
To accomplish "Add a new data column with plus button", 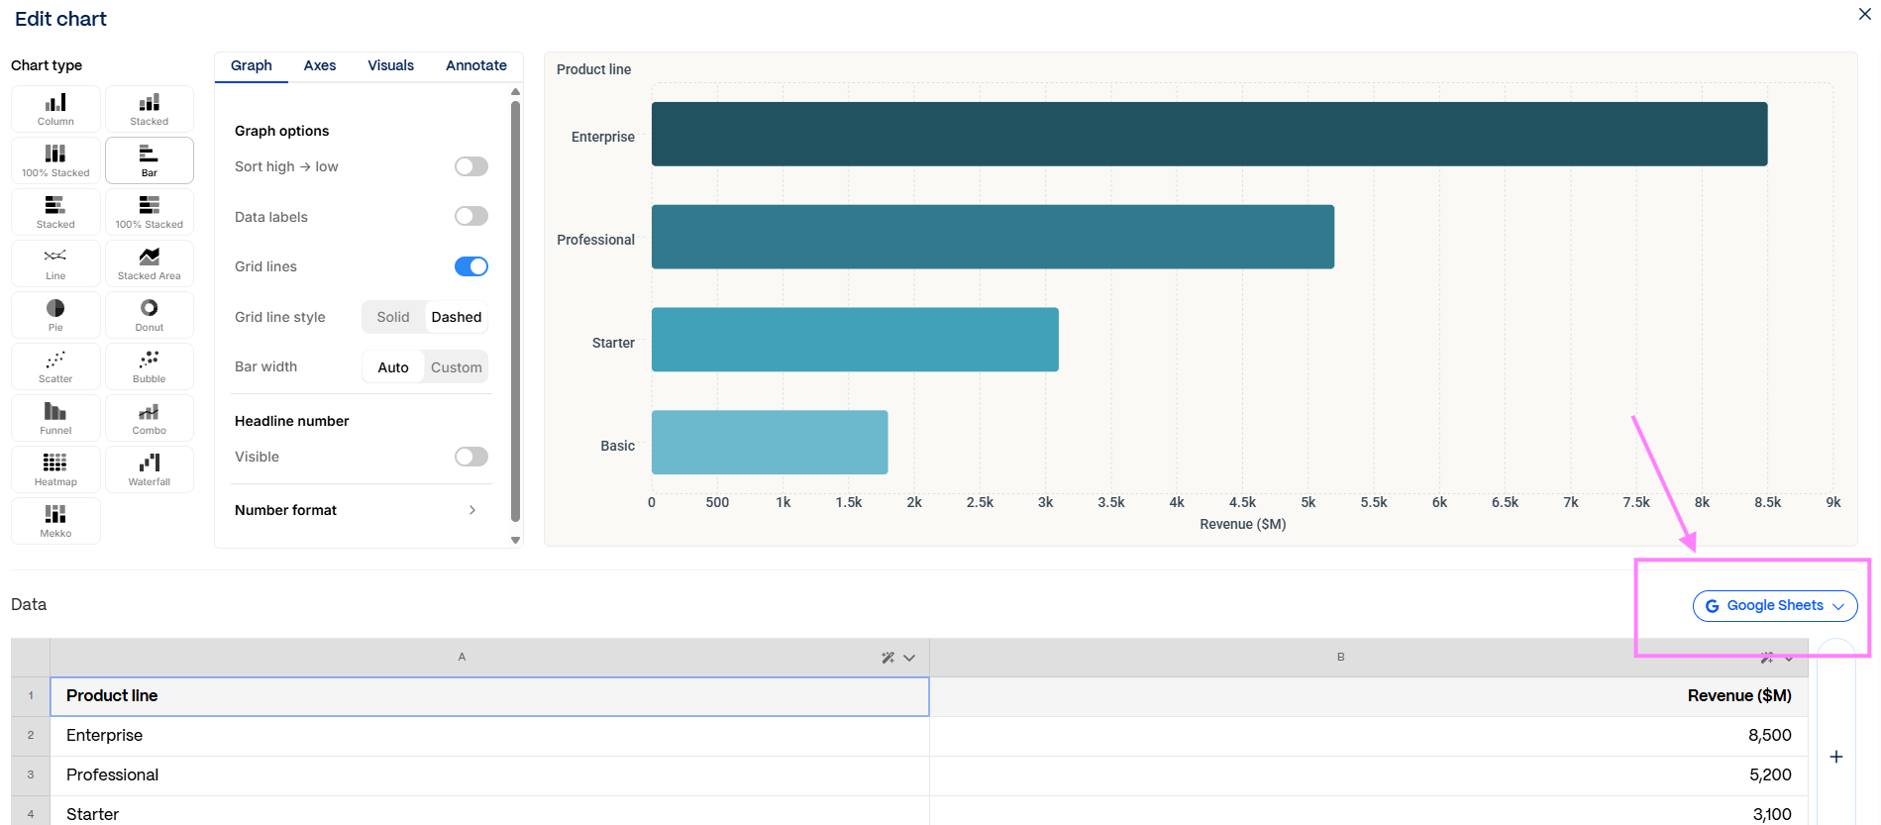I will coord(1836,757).
